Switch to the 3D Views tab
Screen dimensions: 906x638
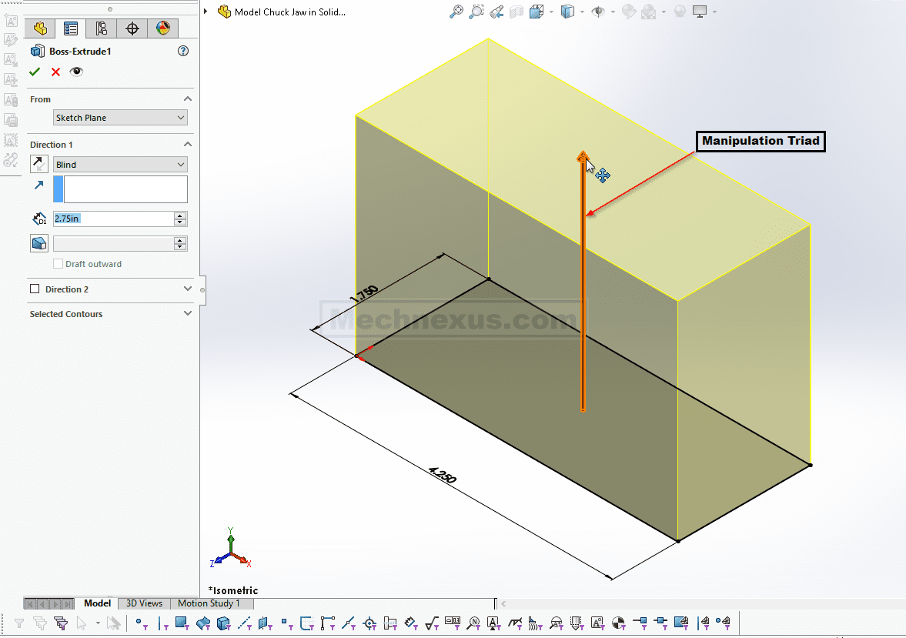coord(144,603)
